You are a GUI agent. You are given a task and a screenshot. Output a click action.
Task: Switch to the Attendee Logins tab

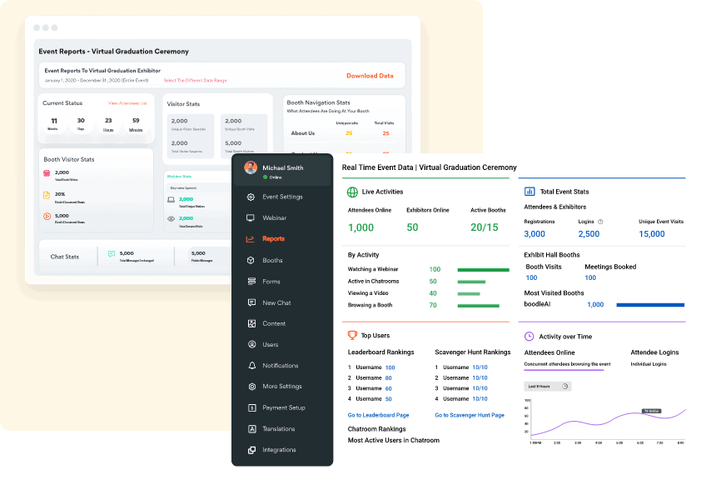[x=658, y=352]
